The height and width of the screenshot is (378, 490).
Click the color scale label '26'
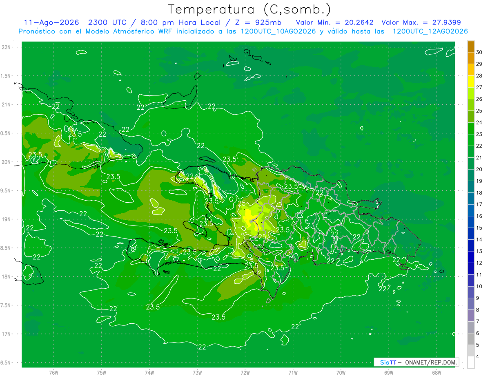pos(479,99)
